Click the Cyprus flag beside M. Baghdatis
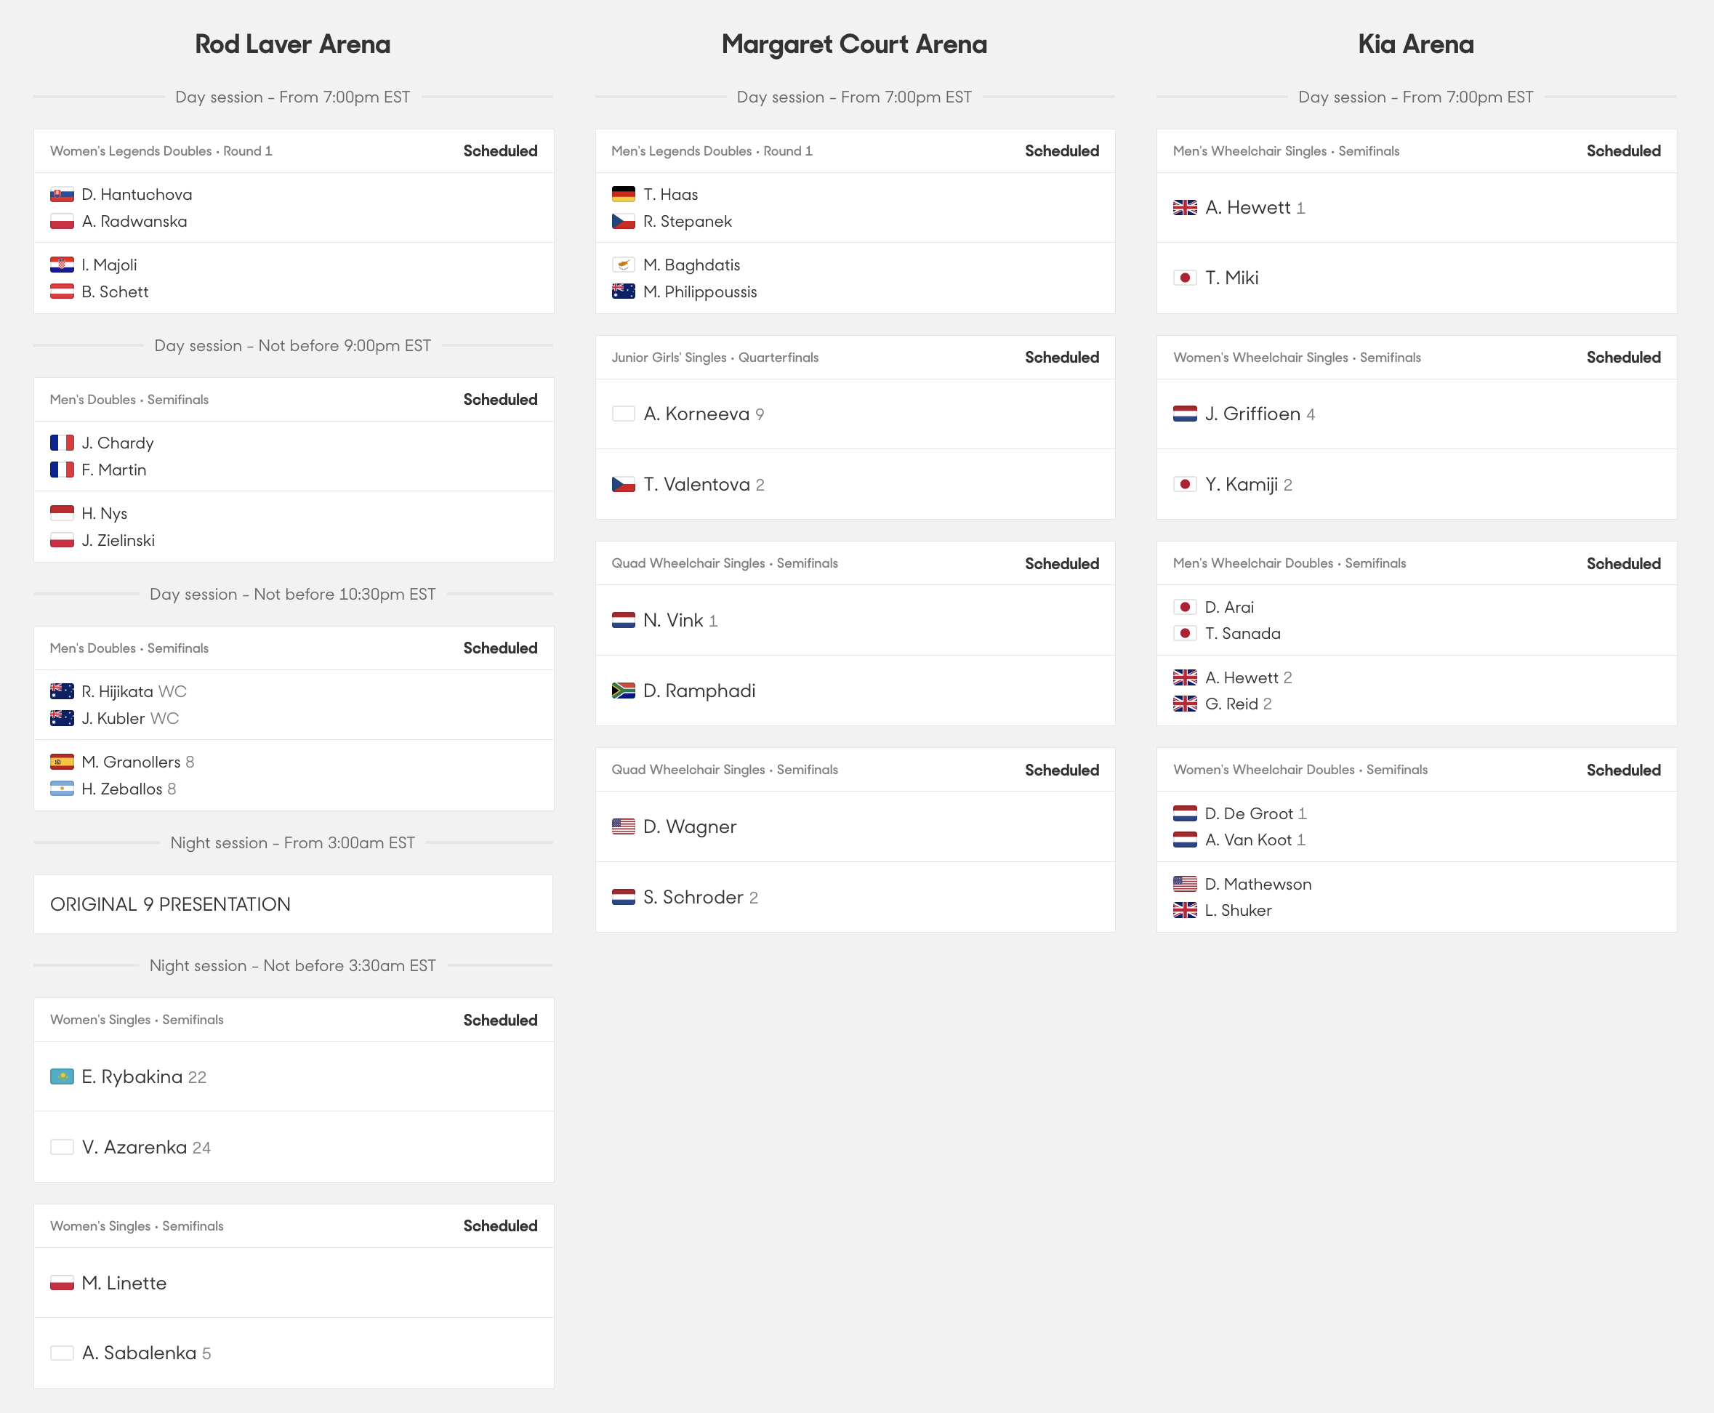Viewport: 1714px width, 1413px height. click(x=624, y=265)
